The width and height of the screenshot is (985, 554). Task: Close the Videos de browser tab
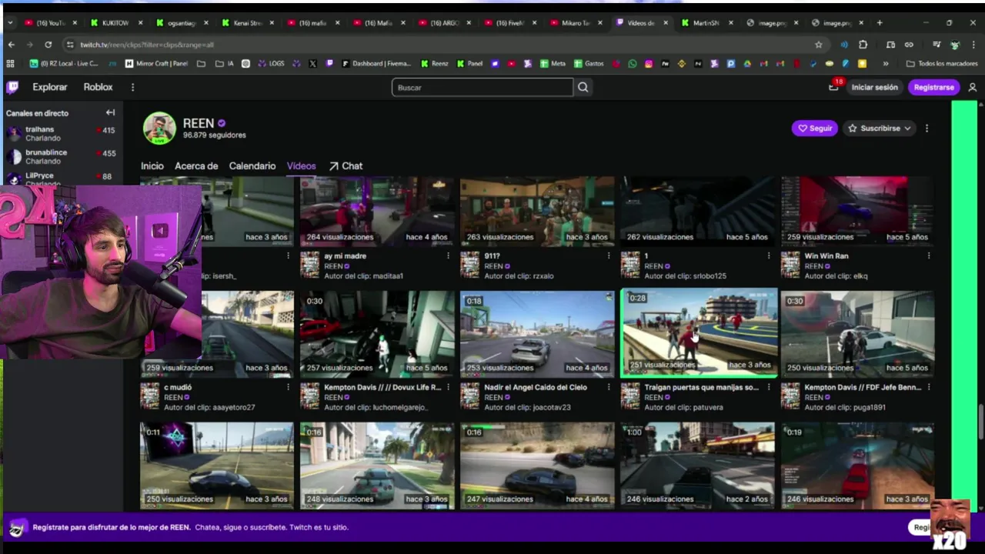click(x=666, y=23)
